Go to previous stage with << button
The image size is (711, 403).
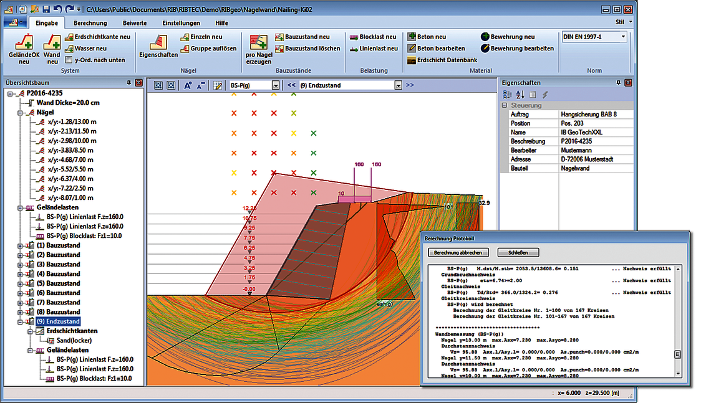291,85
